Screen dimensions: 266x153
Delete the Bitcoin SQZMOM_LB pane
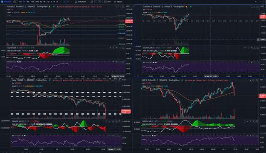(117, 48)
